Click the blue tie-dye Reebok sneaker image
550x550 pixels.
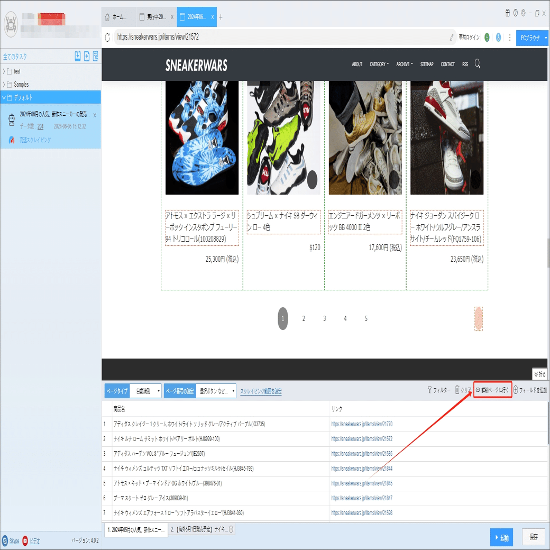pyautogui.click(x=202, y=137)
